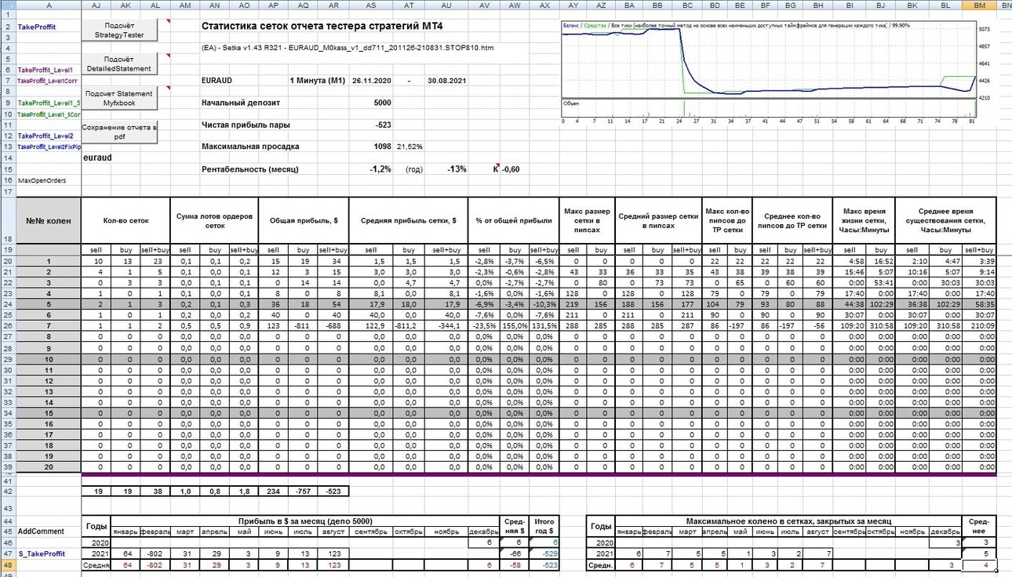Select the 'Кол-во сеток' header cell
The height and width of the screenshot is (577, 1012).
tap(126, 220)
